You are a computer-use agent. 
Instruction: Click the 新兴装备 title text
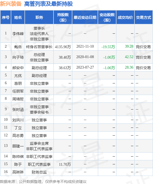pyautogui.click(x=11, y=4)
